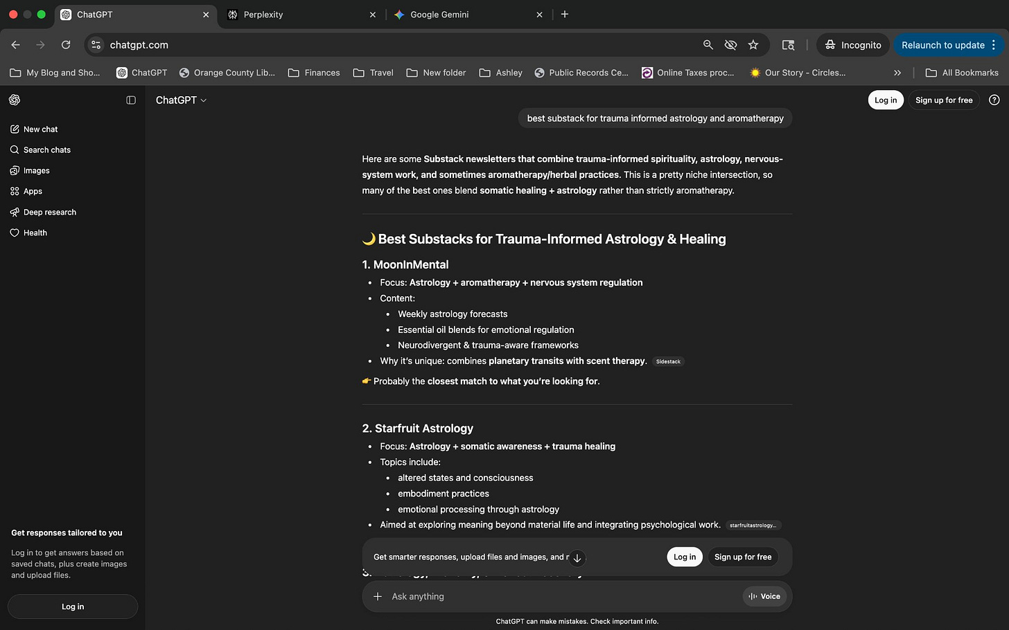Click Get responses tailored to you text
The height and width of the screenshot is (630, 1009).
[67, 533]
